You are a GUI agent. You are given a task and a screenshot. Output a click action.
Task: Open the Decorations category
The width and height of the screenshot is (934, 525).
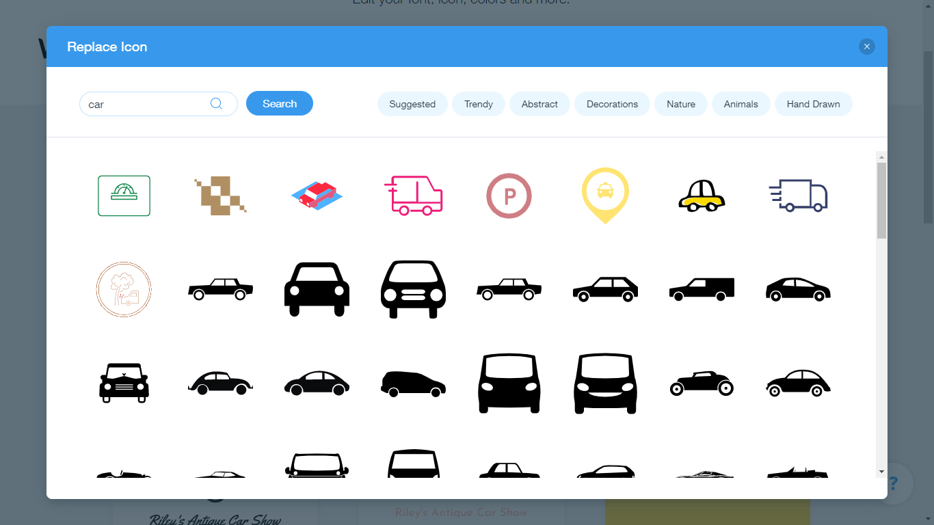click(612, 104)
